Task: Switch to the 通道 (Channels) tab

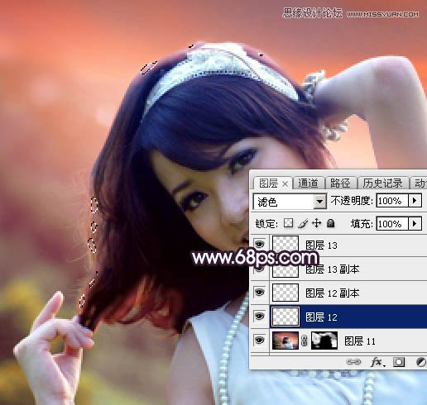Action: click(x=308, y=183)
